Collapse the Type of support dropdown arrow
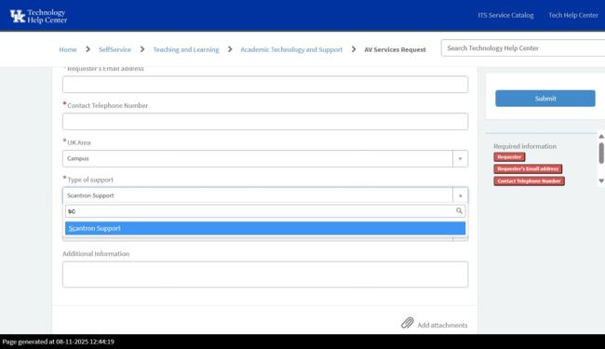This screenshot has width=605, height=349. point(460,195)
